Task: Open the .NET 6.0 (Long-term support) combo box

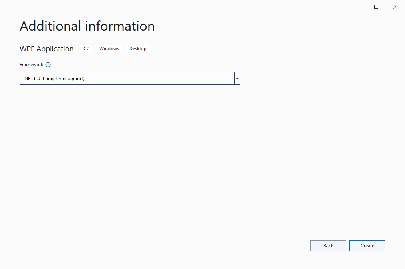Action: tap(127, 79)
